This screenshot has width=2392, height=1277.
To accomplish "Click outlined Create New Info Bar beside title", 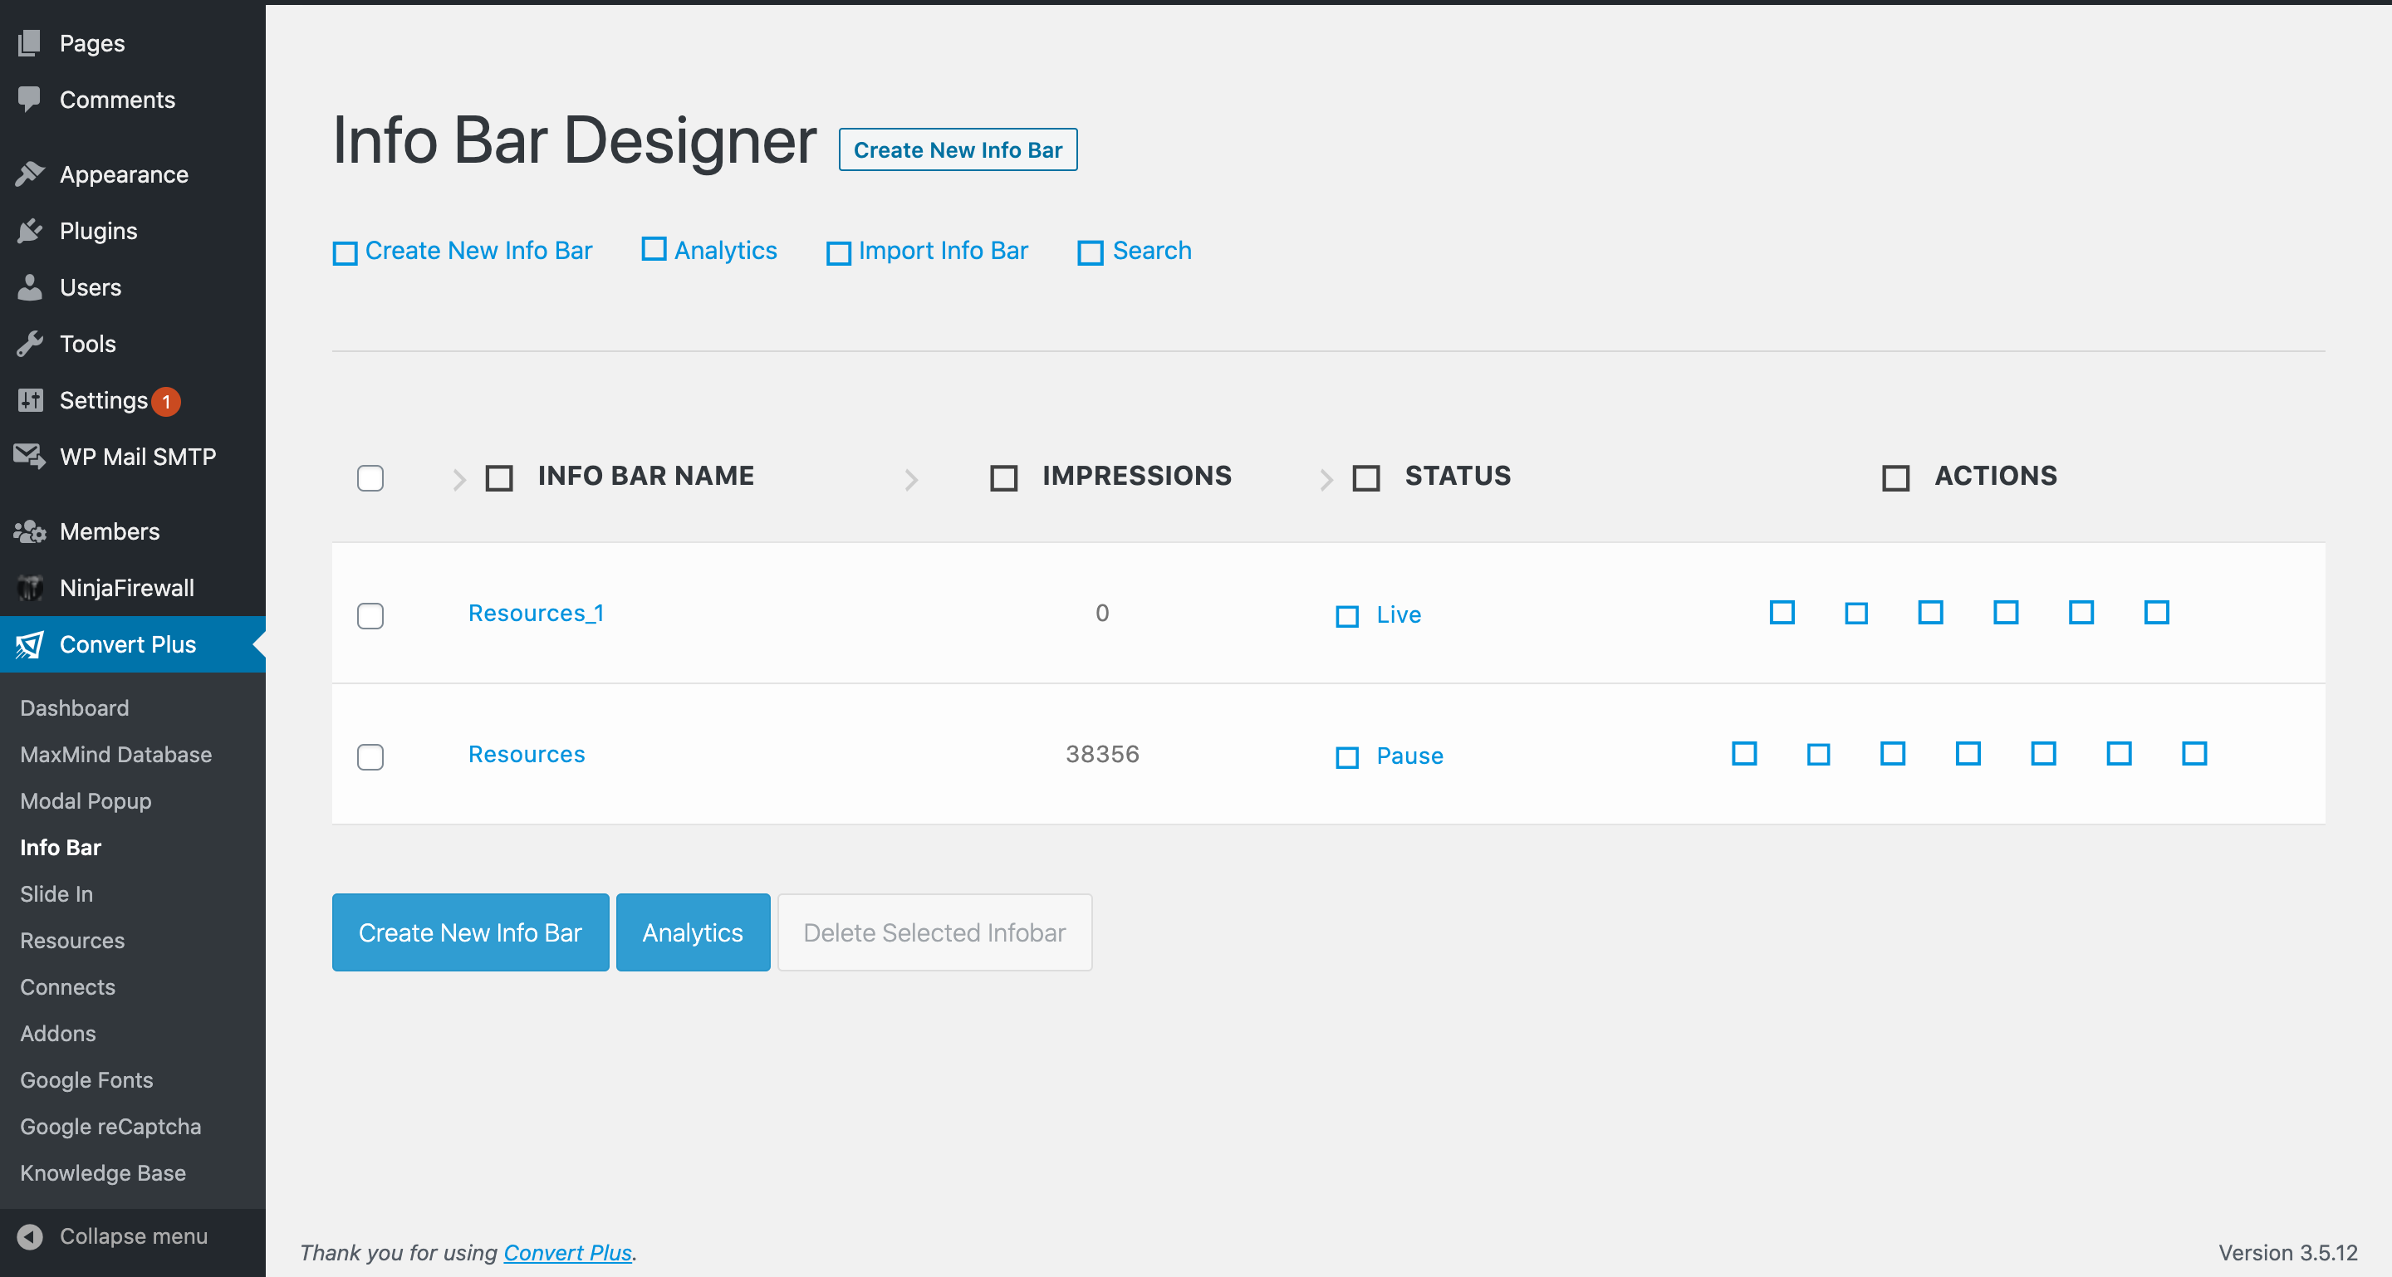I will [958, 149].
